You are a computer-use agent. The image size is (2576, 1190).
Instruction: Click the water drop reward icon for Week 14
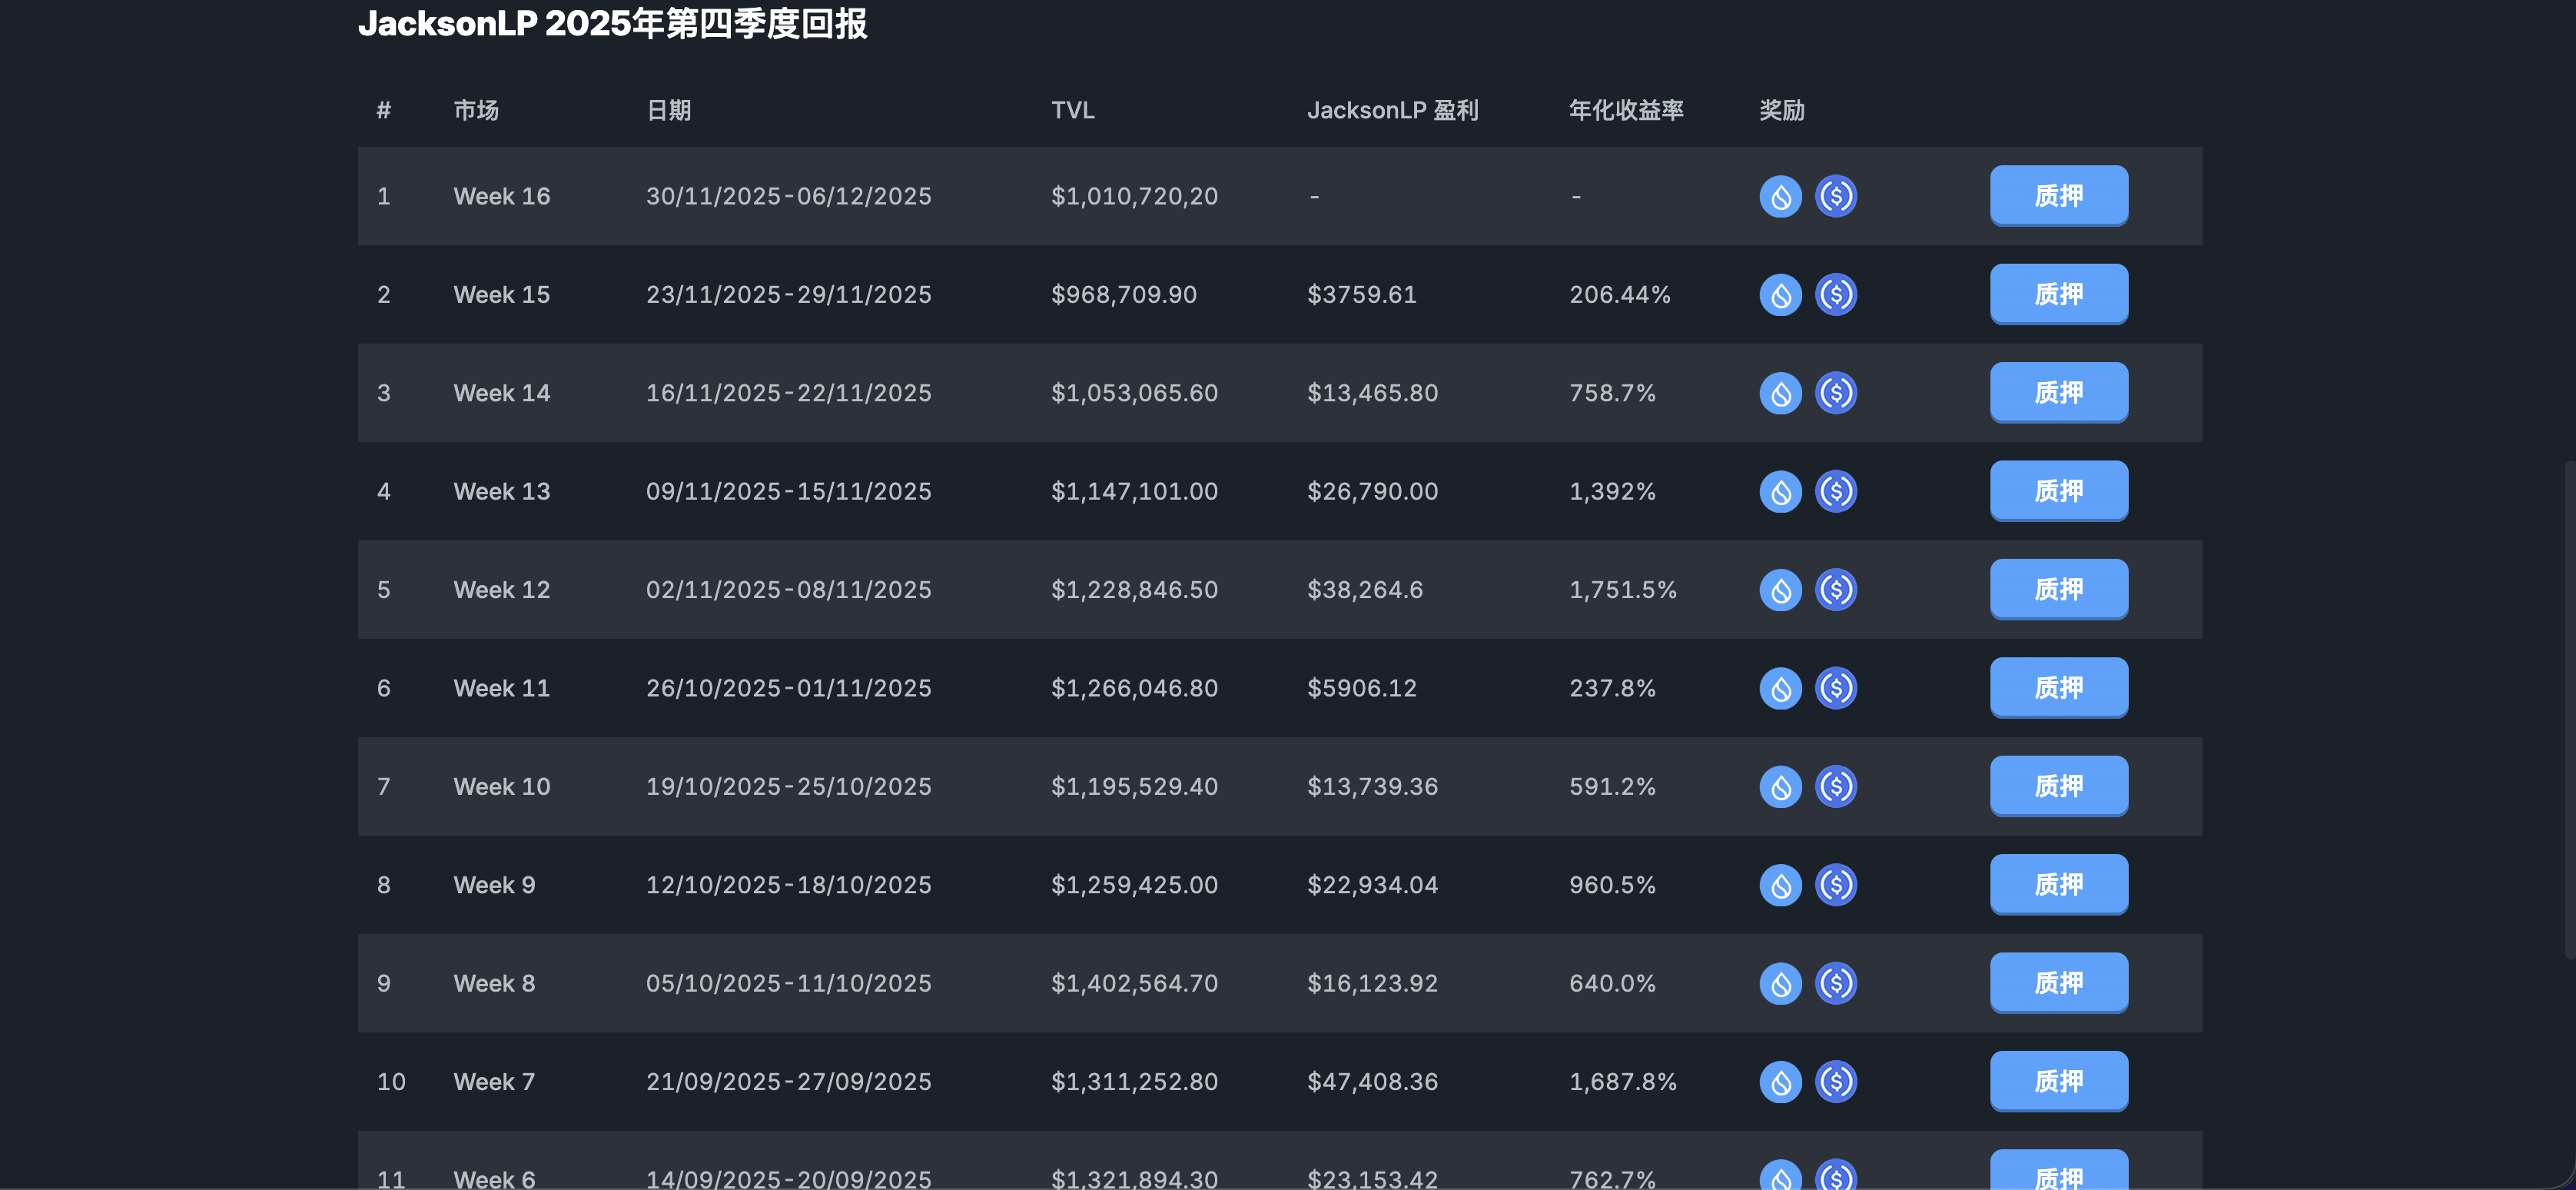1780,393
